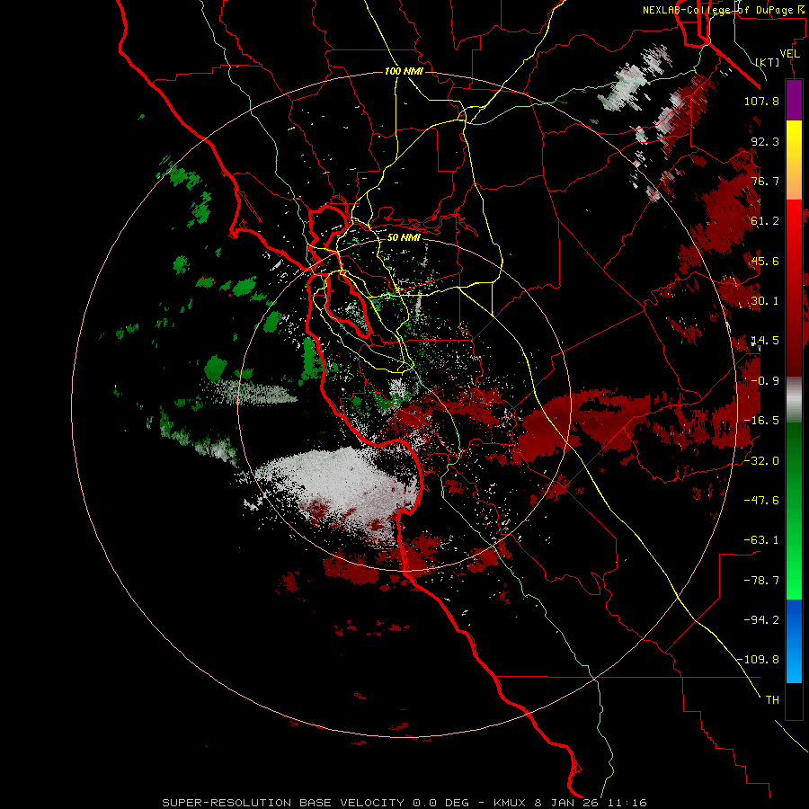This screenshot has width=809, height=809.
Task: Select the -32.0 legend value
Action: click(761, 461)
